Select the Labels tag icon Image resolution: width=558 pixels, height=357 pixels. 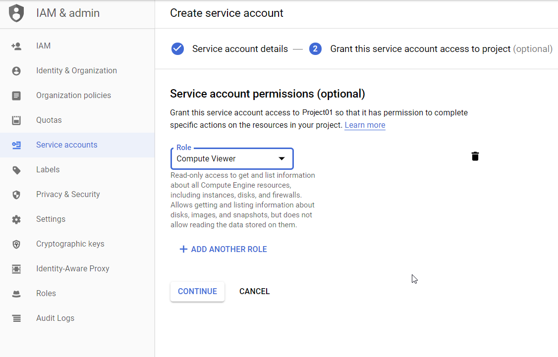(16, 169)
